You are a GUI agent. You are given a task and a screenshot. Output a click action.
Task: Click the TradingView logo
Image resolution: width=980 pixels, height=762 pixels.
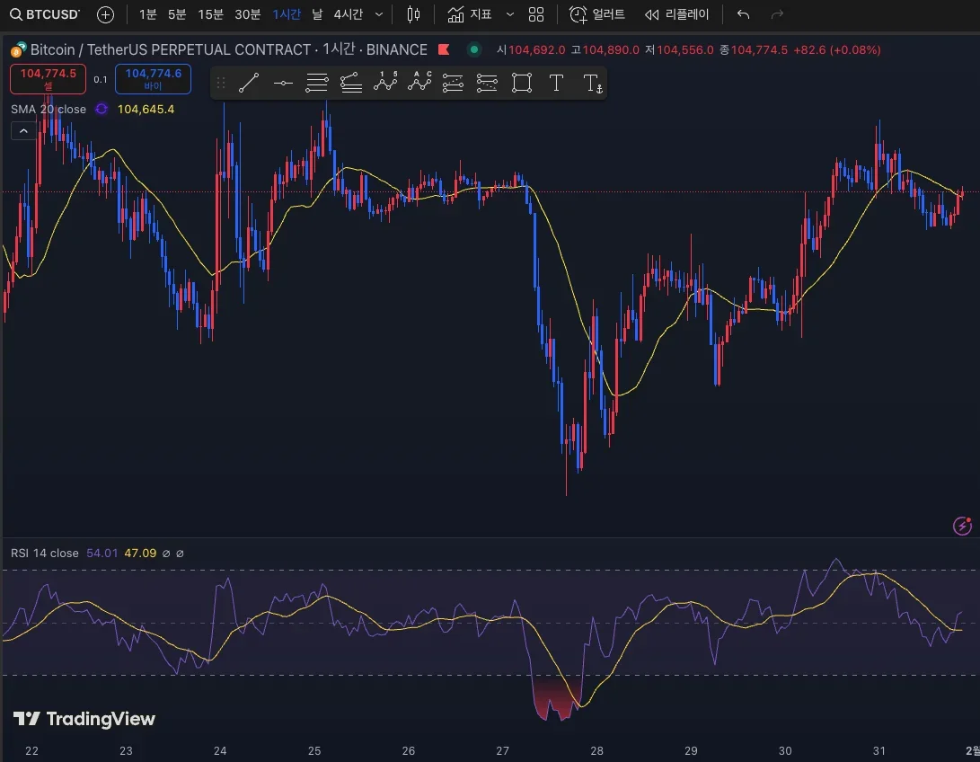(x=84, y=719)
